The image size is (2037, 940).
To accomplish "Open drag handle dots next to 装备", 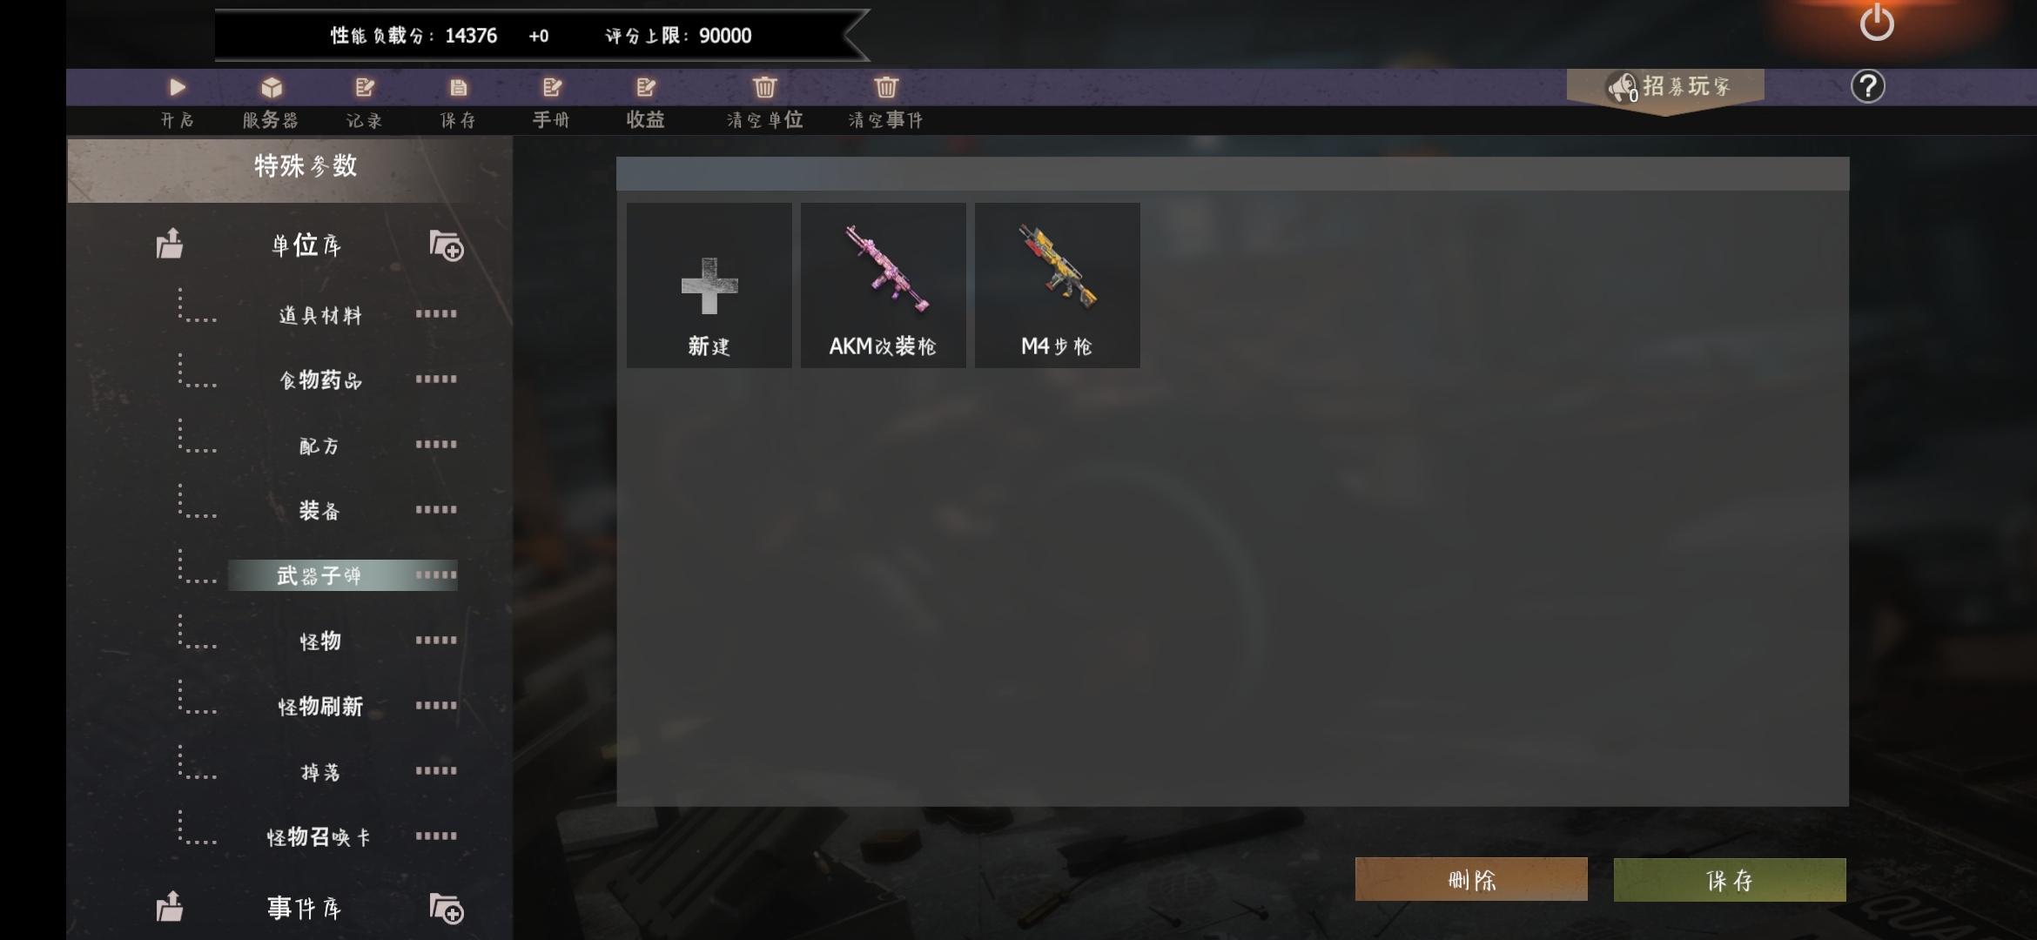I will point(436,509).
